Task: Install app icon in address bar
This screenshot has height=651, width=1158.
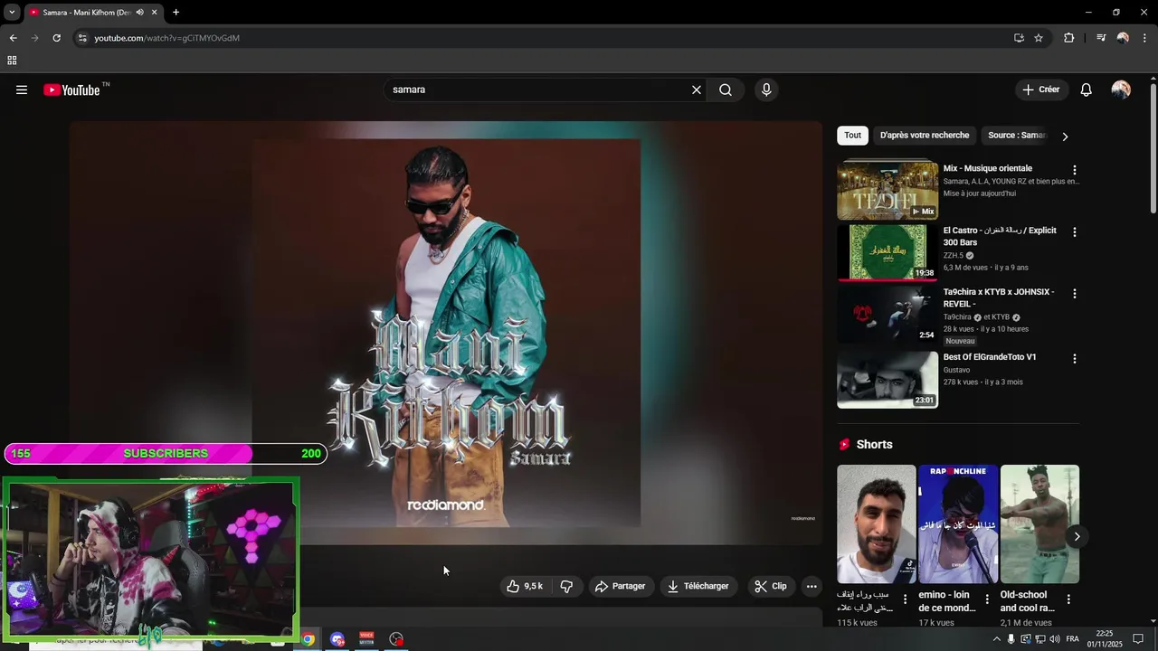Action: [x=1019, y=38]
